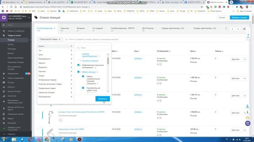Click the tag icon for Товары и услуги
Viewport: 254px width, 142px height.
pyautogui.click(x=4, y=35)
